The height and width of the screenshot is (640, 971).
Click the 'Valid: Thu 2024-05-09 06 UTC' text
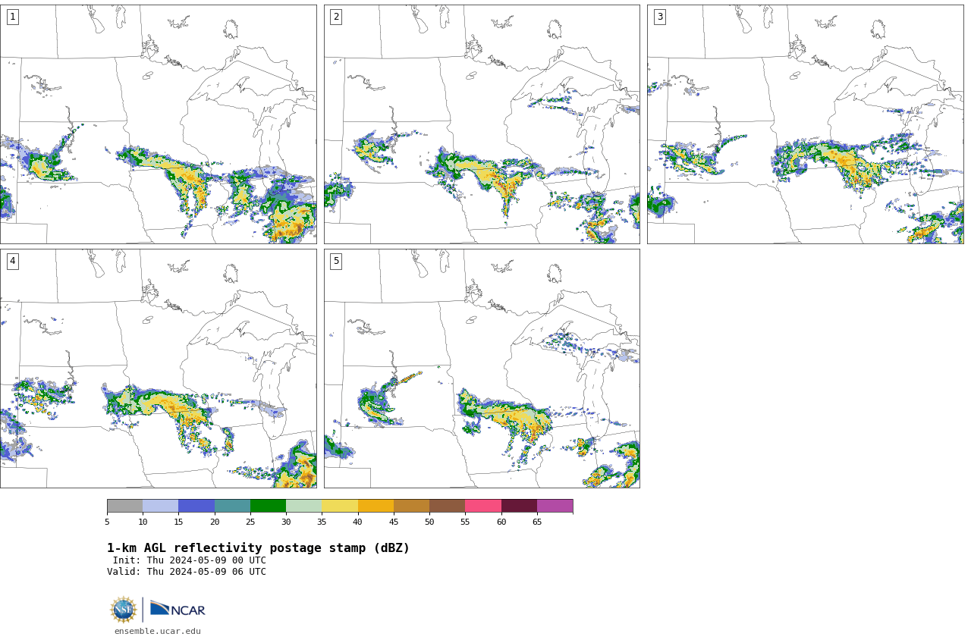click(x=187, y=572)
